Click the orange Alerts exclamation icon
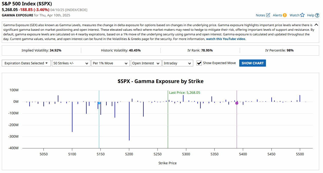This screenshot has height=173, width=323. click(285, 15)
